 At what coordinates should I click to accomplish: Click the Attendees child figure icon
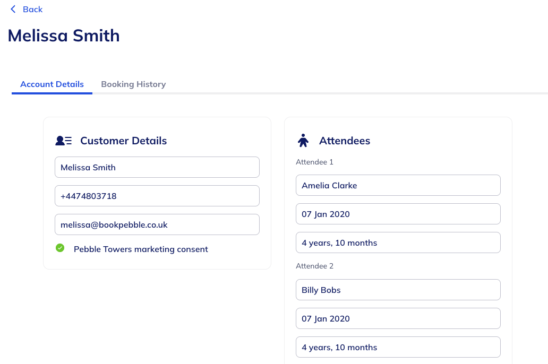(x=303, y=141)
